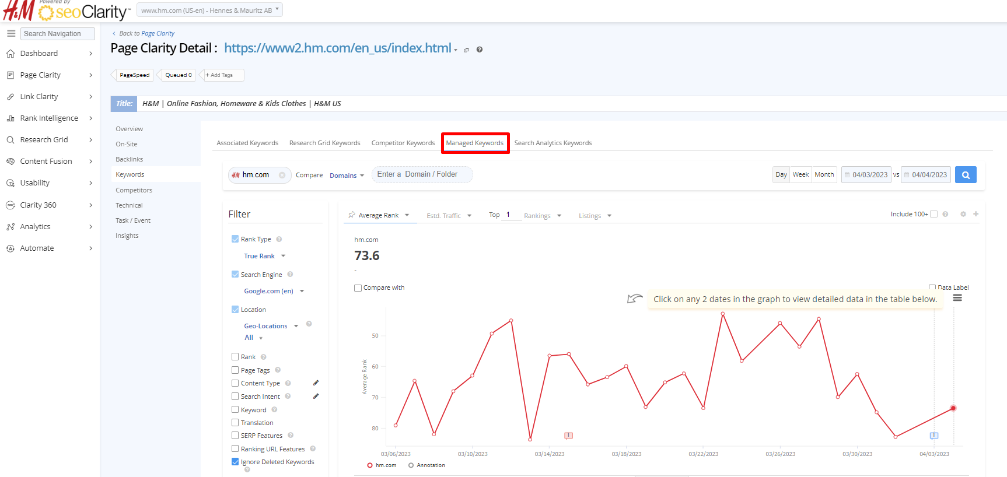Screen dimensions: 1007x477
Task: Select the Search Analytics Keywords tab
Action: coord(553,143)
